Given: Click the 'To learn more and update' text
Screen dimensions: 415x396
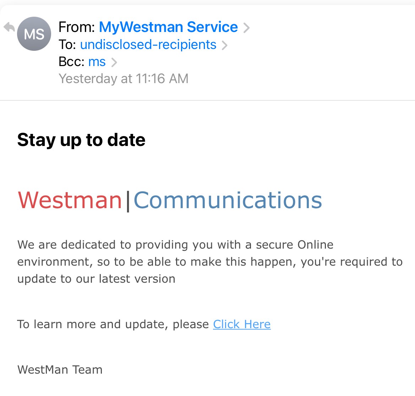Looking at the screenshot, I should tap(113, 324).
